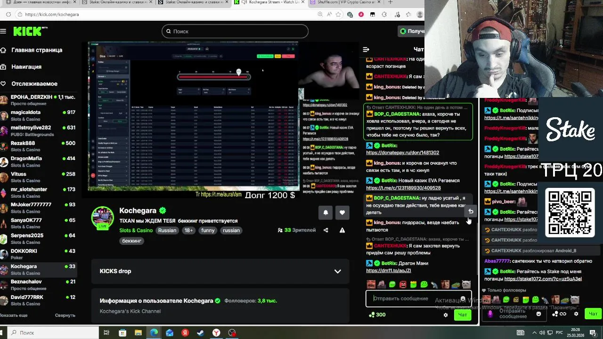Focus the Kick search field
The height and width of the screenshot is (339, 603).
235,31
